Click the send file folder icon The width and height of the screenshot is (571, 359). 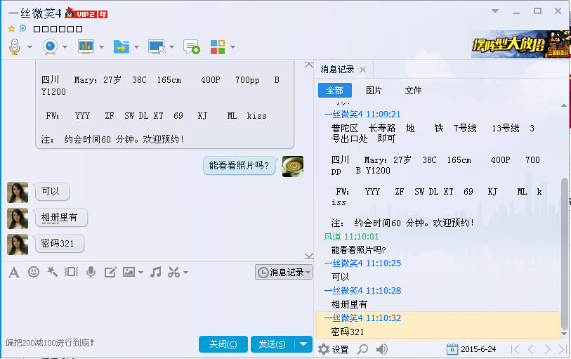122,47
